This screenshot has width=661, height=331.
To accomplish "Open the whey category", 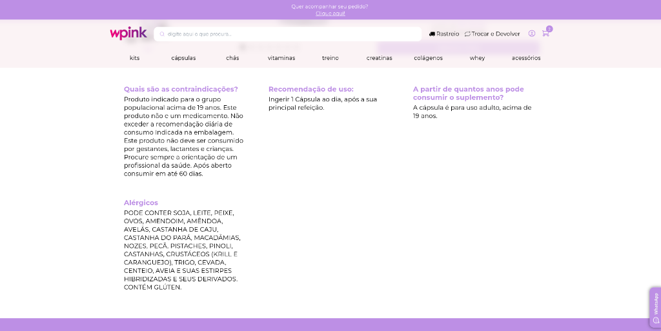I will click(x=477, y=58).
